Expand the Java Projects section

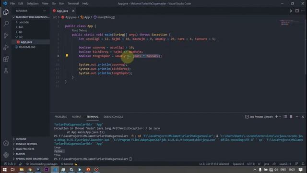pyautogui.click(x=25, y=149)
